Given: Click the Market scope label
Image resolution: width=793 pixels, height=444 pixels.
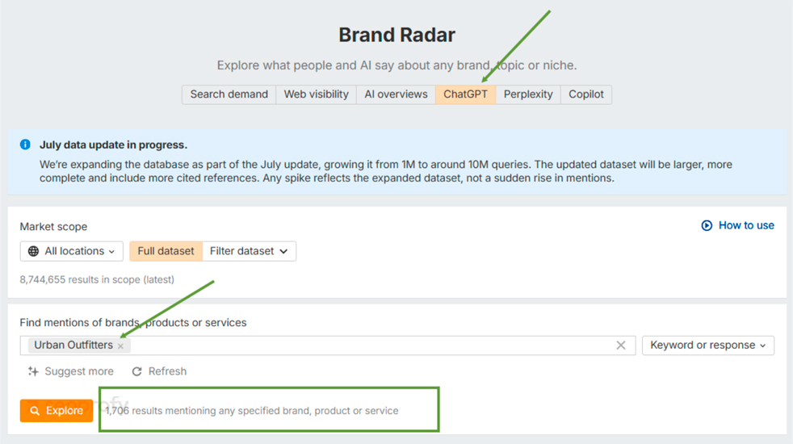Looking at the screenshot, I should tap(53, 227).
